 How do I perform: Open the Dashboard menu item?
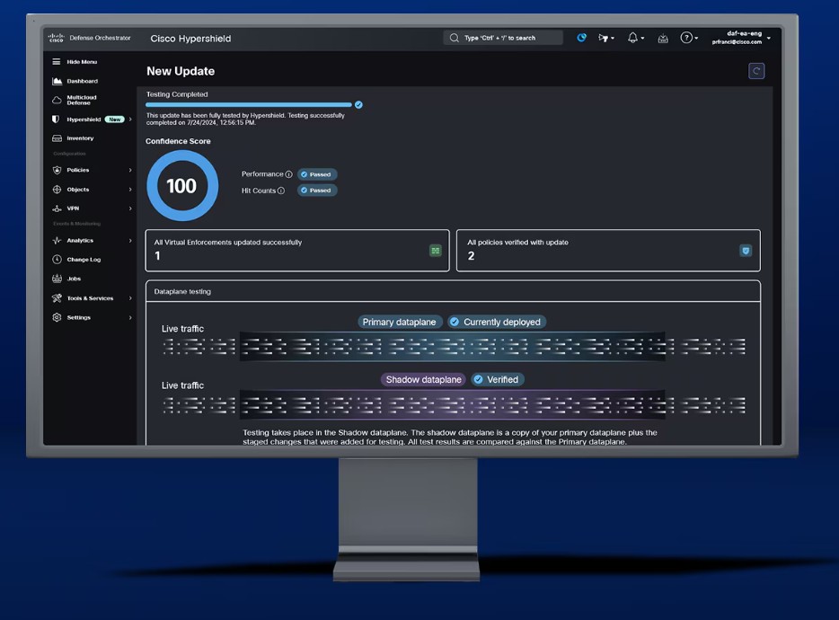point(82,81)
